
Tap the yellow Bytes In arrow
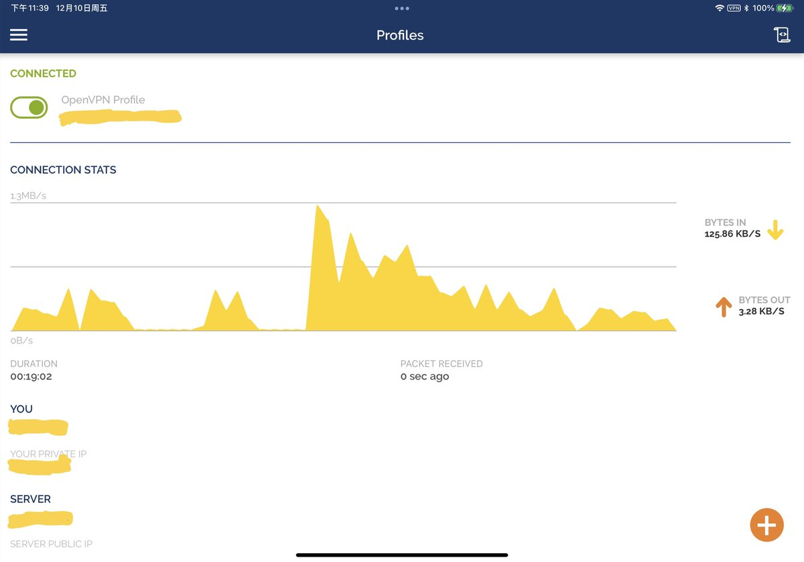tap(775, 229)
